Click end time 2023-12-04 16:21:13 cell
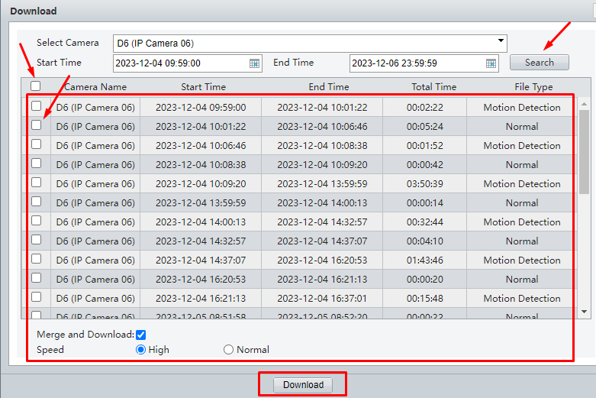Image resolution: width=596 pixels, height=398 pixels. tap(322, 280)
